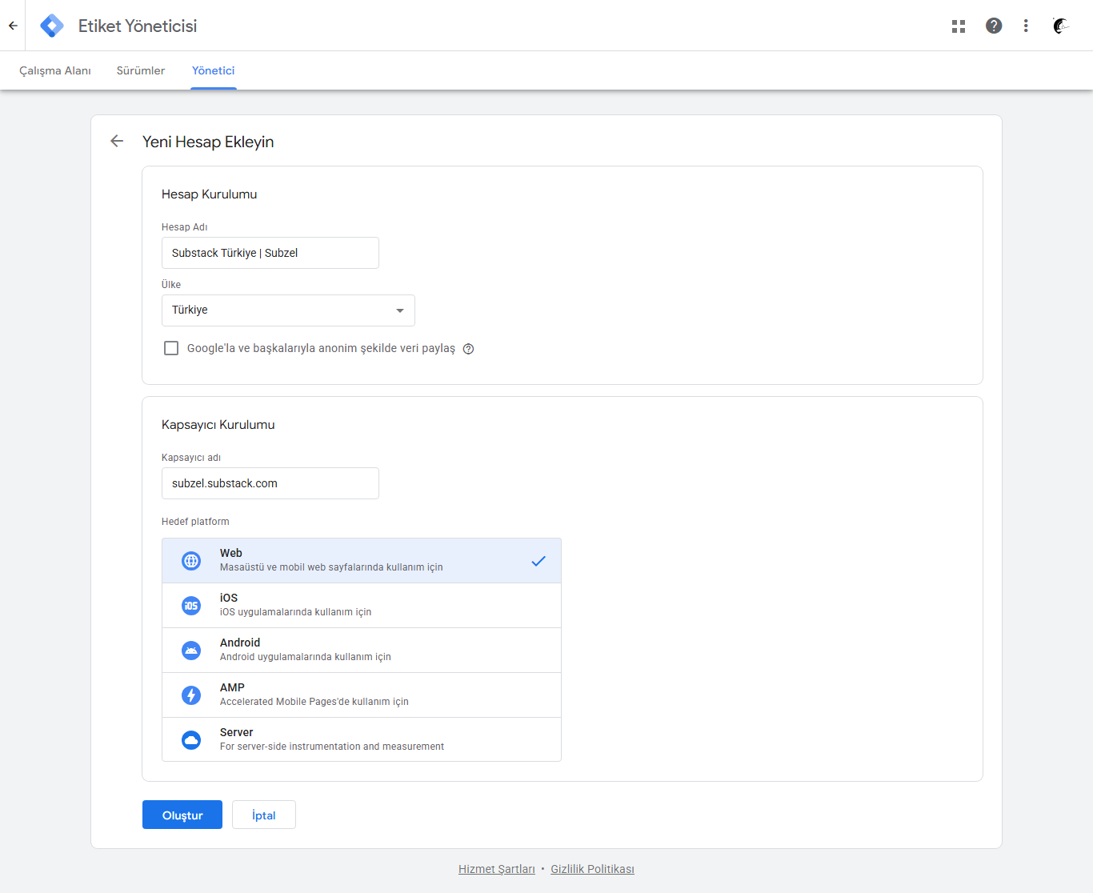
Task: Click the Hesap Kurulumu heading
Action: click(x=210, y=194)
